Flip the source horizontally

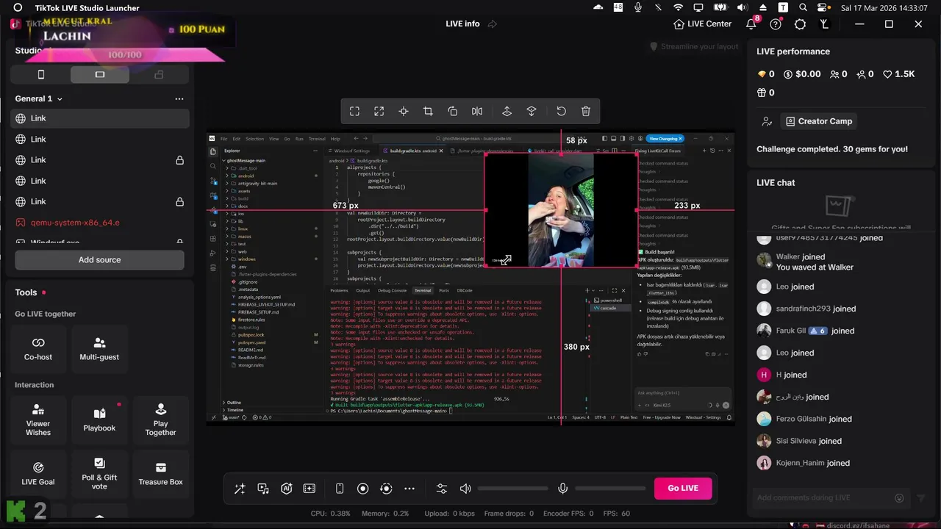pyautogui.click(x=477, y=111)
